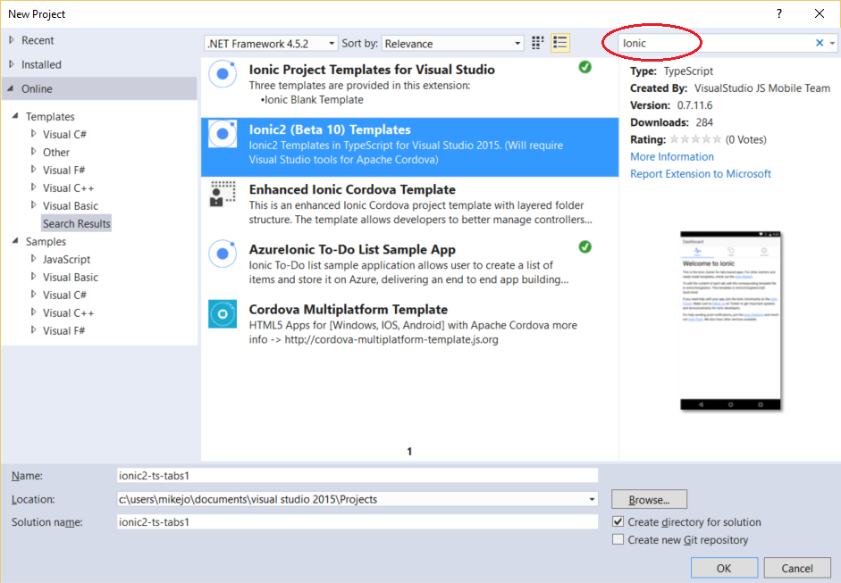Expand Visual Basic under Samples
Image resolution: width=841 pixels, height=583 pixels.
click(33, 276)
